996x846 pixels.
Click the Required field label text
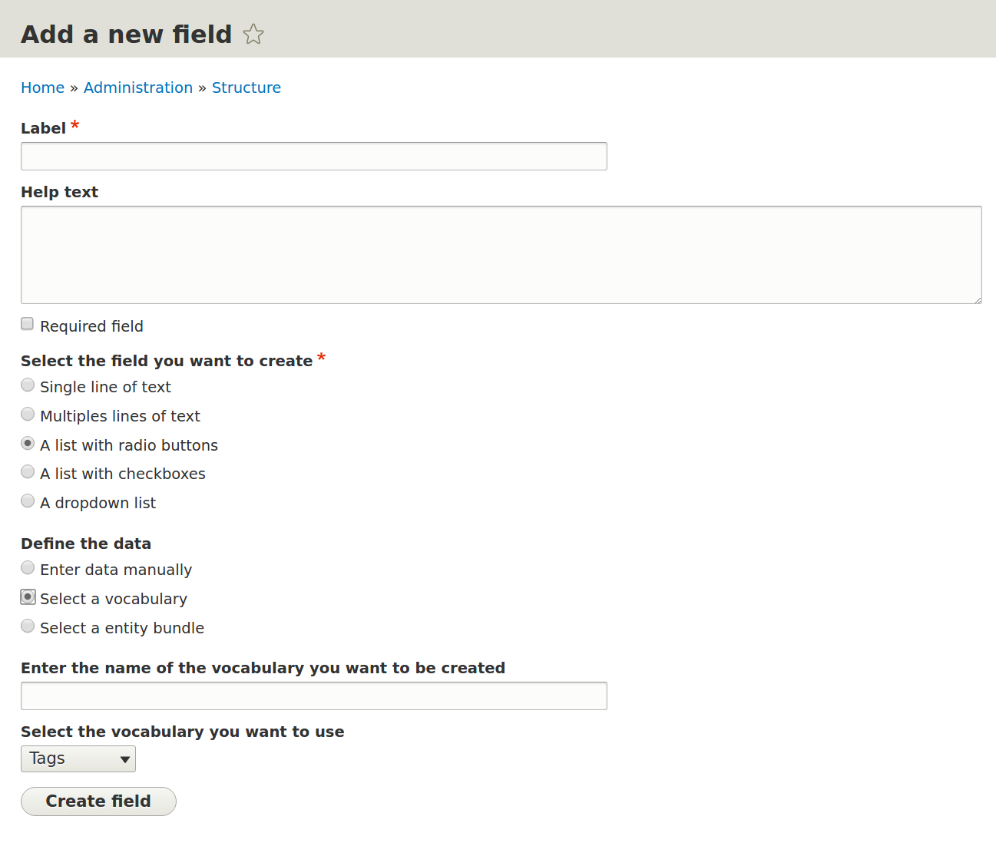pyautogui.click(x=91, y=326)
